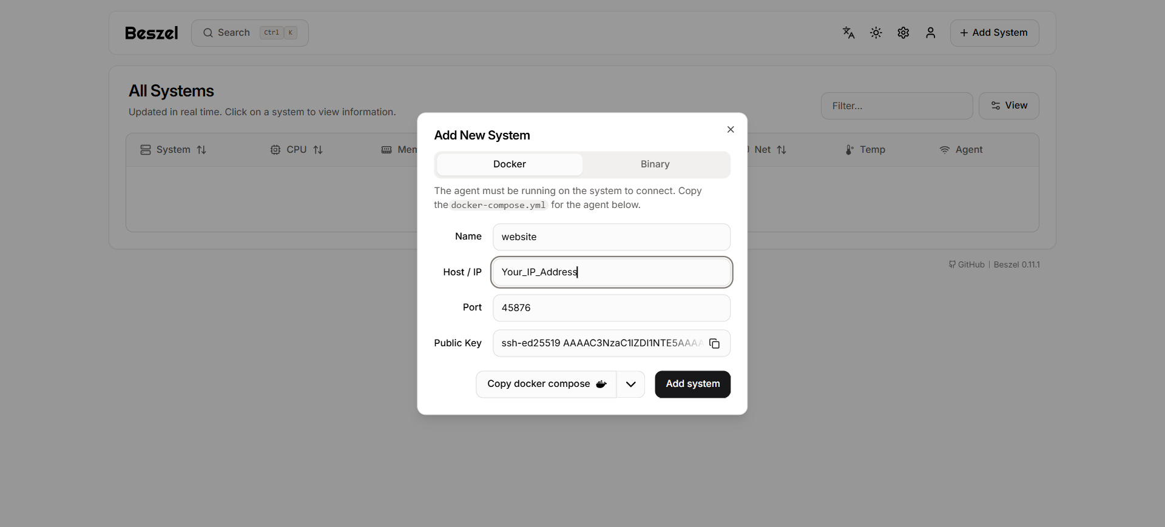Viewport: 1165px width, 527px height.
Task: Open the View options button
Action: pos(1008,106)
